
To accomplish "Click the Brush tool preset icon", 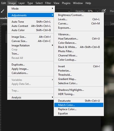I will (3, 11).
